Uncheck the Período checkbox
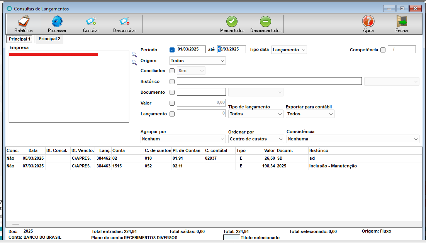 (172, 50)
